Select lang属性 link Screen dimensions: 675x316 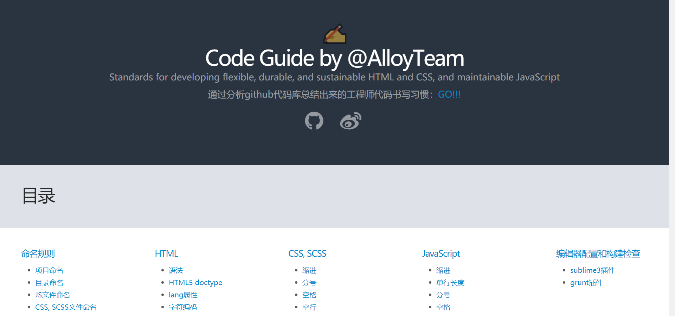tap(183, 295)
